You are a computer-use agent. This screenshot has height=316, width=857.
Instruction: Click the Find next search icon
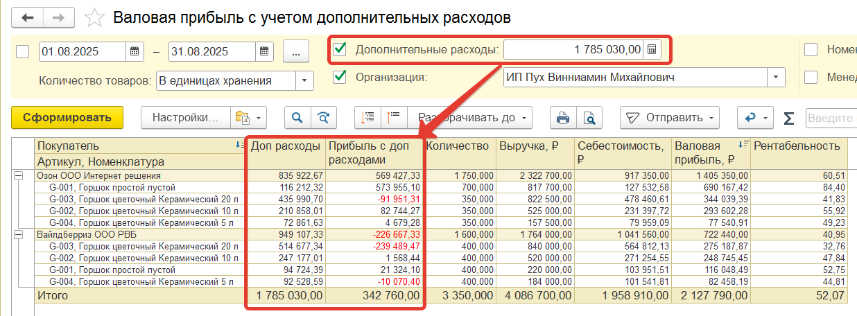[323, 117]
